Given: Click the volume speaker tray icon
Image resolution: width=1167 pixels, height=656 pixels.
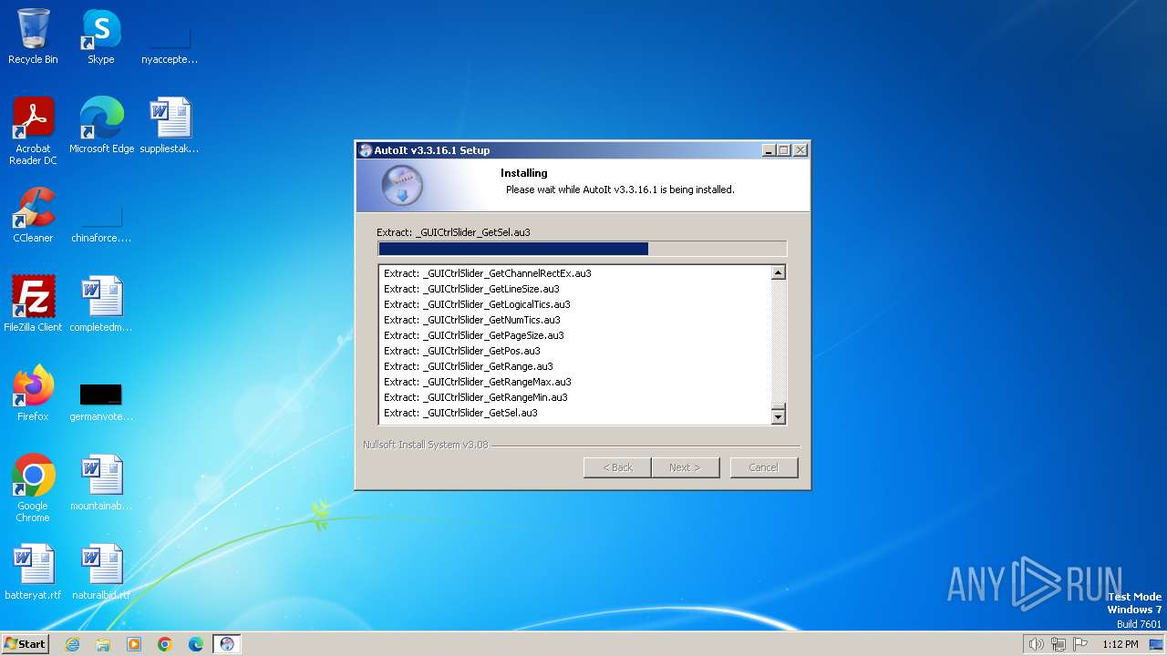Looking at the screenshot, I should coord(1036,644).
